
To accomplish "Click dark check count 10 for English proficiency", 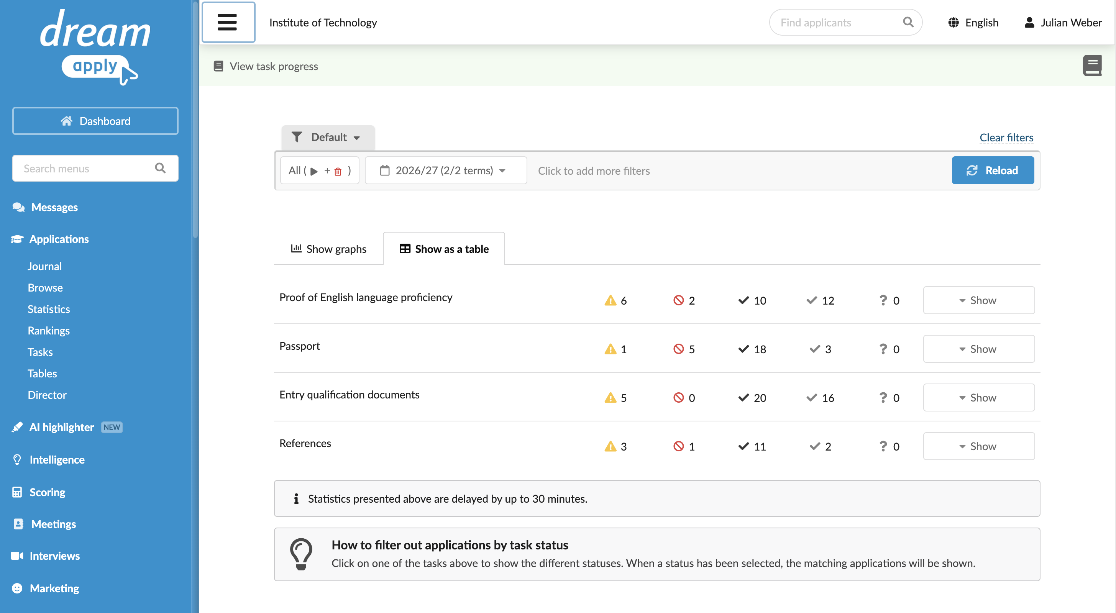I will point(752,301).
